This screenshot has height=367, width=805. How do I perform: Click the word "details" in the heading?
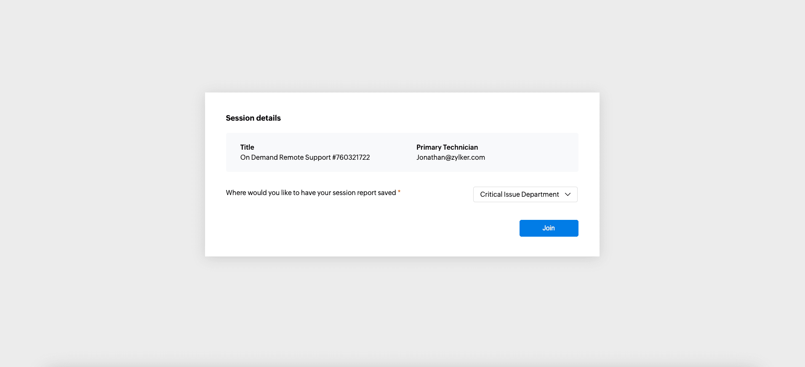(268, 118)
